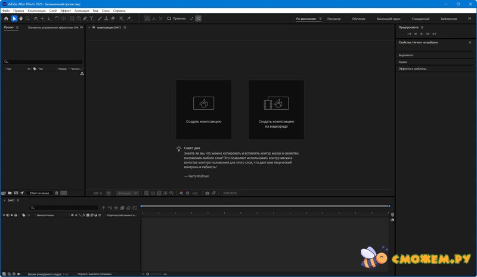Select the Type text tool

[91, 19]
